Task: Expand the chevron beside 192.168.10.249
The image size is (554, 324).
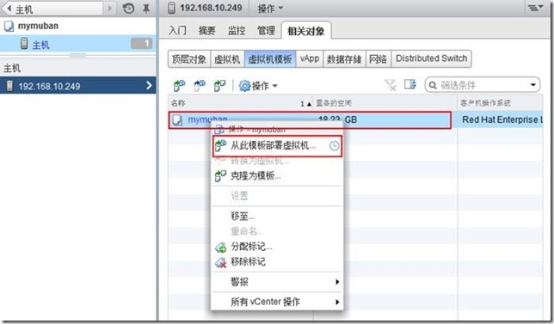Action: pyautogui.click(x=149, y=85)
